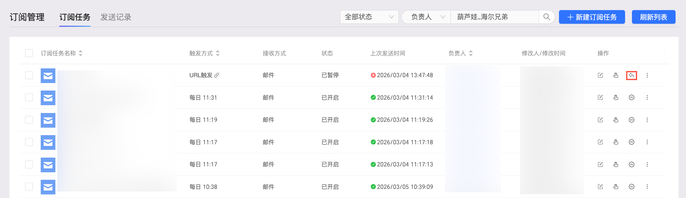
Task: Click the 新建订阅任务 button
Action: [x=592, y=17]
